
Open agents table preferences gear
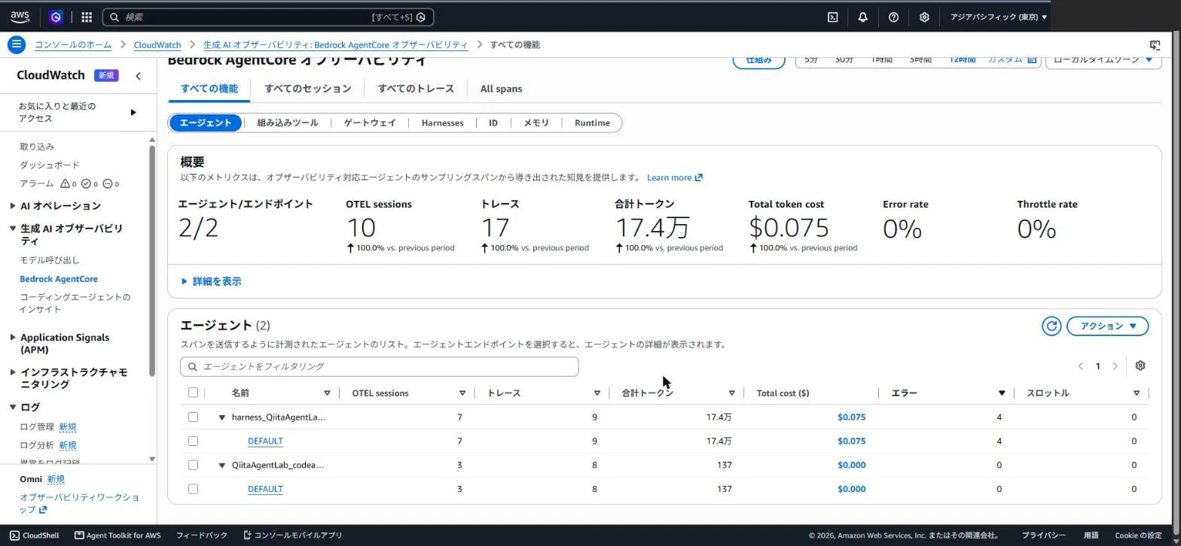pos(1140,366)
